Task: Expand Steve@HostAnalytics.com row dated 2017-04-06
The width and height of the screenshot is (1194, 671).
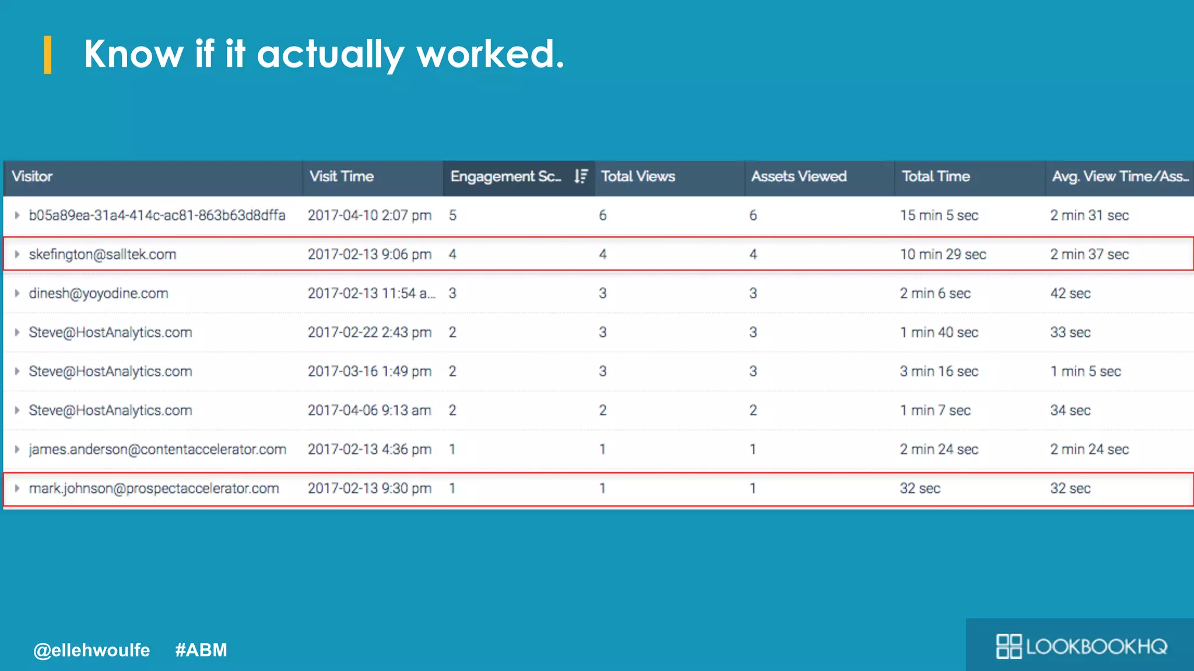Action: coord(17,411)
